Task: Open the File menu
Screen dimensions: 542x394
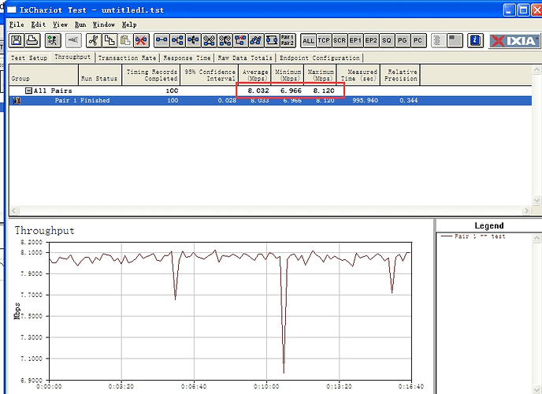Action: pos(17,24)
